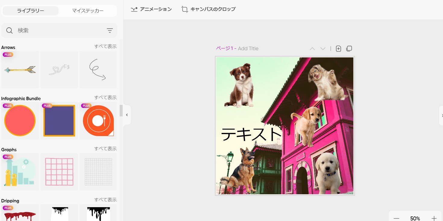
Task: Click the sticker panel scrollbar thumb
Action: click(121, 111)
